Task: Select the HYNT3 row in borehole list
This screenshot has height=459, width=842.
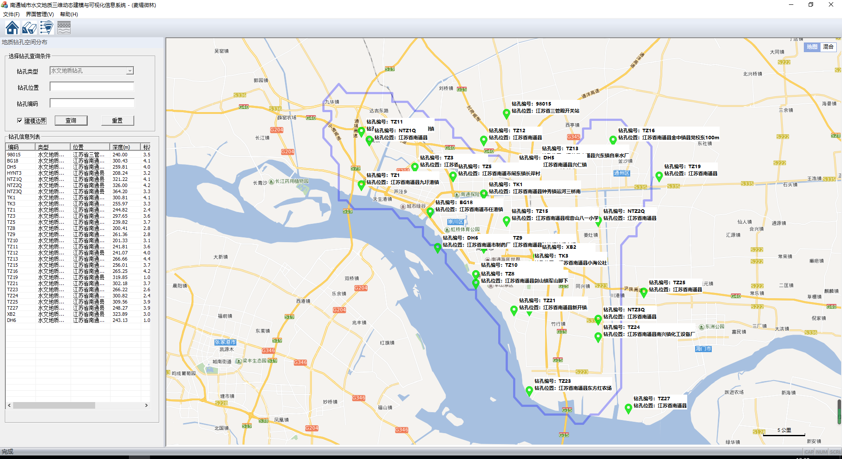Action: coord(78,173)
